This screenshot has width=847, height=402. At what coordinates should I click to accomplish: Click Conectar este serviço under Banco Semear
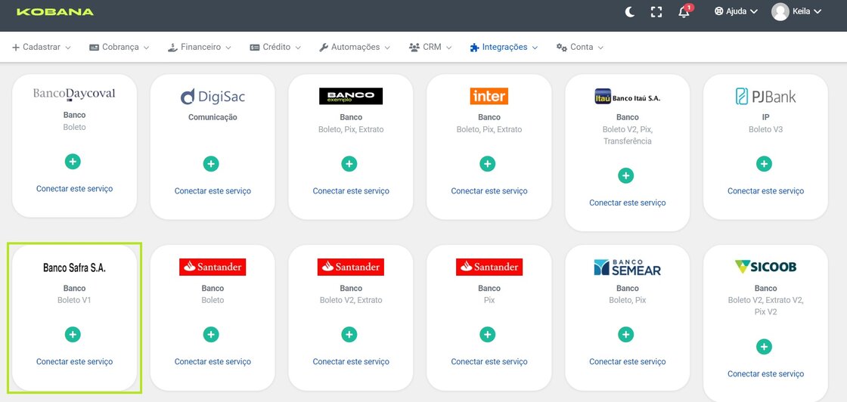point(628,361)
